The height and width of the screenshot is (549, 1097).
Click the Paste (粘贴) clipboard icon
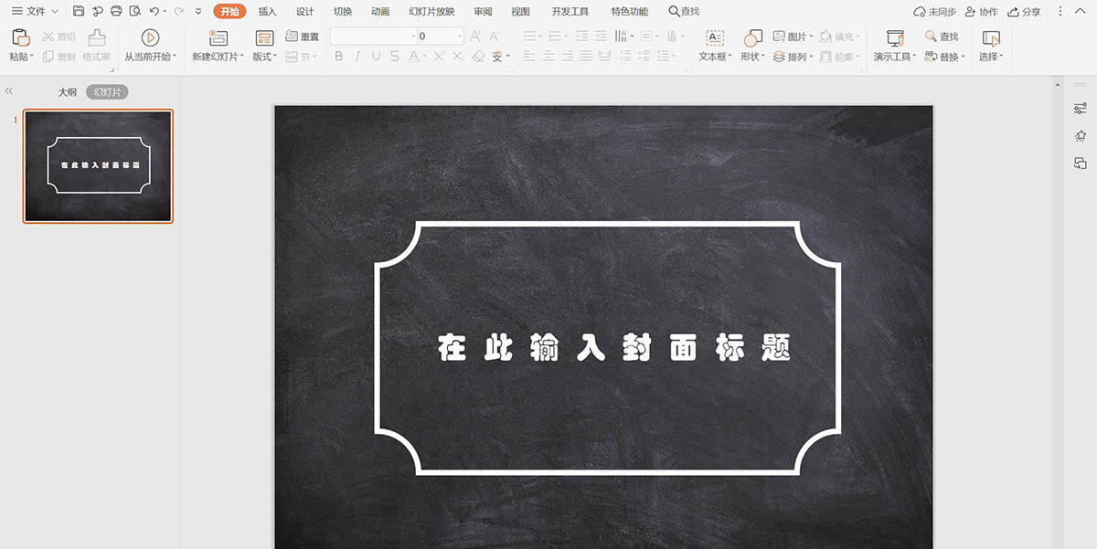pyautogui.click(x=20, y=38)
